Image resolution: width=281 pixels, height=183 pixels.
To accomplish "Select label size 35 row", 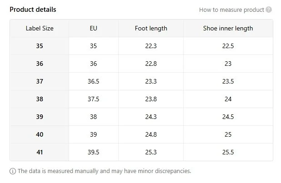I will [40, 46].
